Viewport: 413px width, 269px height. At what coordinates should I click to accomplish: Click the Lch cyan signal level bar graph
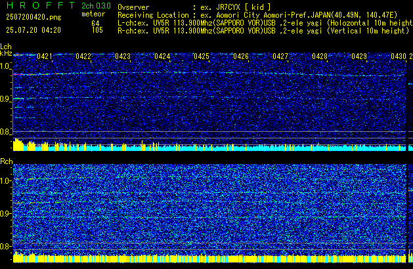[x=209, y=145]
